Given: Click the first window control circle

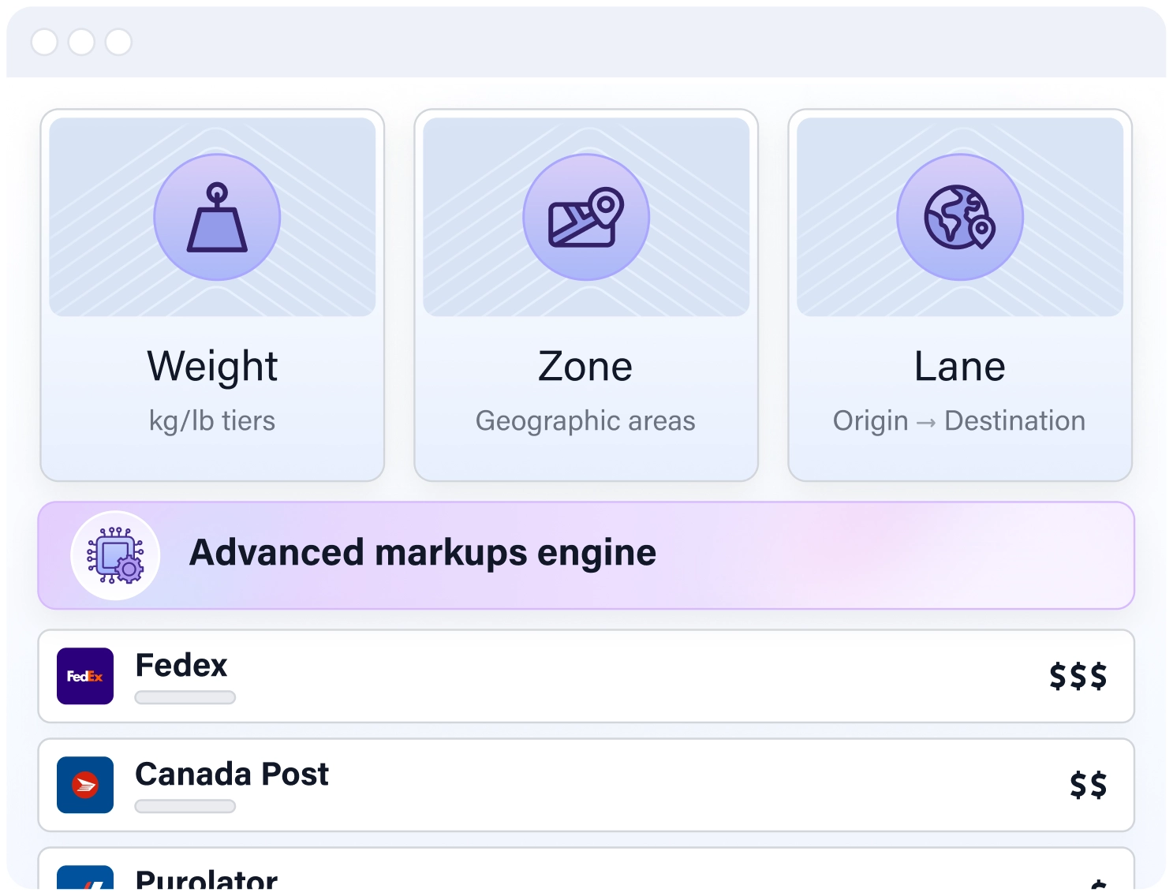Looking at the screenshot, I should coord(44,42).
